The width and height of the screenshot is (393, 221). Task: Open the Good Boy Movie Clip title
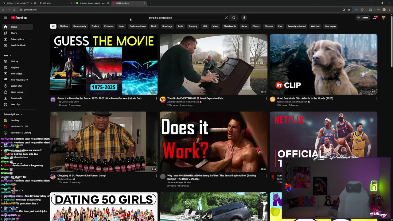pyautogui.click(x=305, y=99)
